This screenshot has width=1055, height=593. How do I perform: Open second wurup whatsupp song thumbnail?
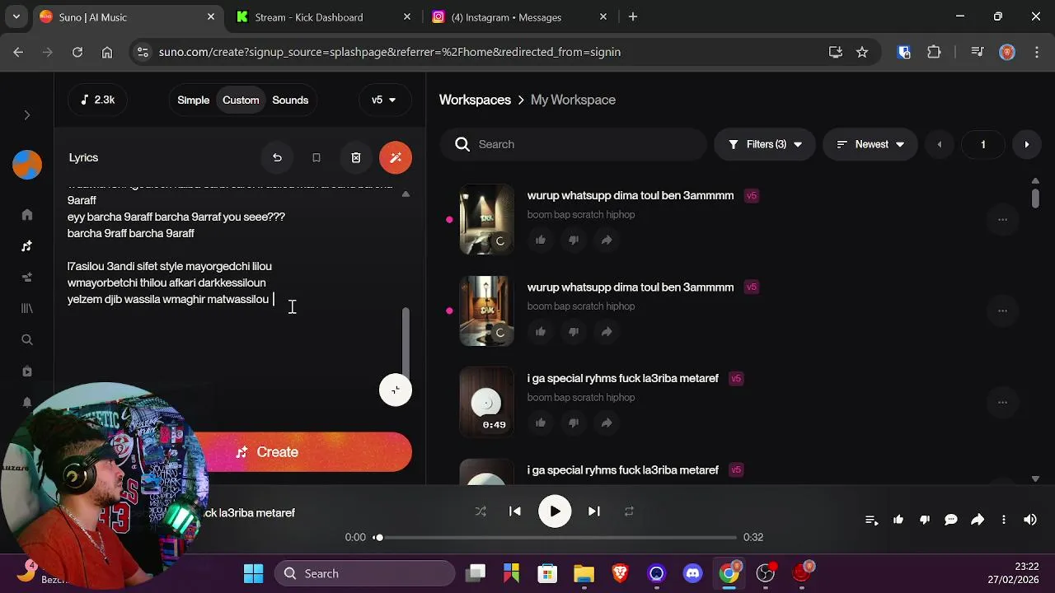486,311
